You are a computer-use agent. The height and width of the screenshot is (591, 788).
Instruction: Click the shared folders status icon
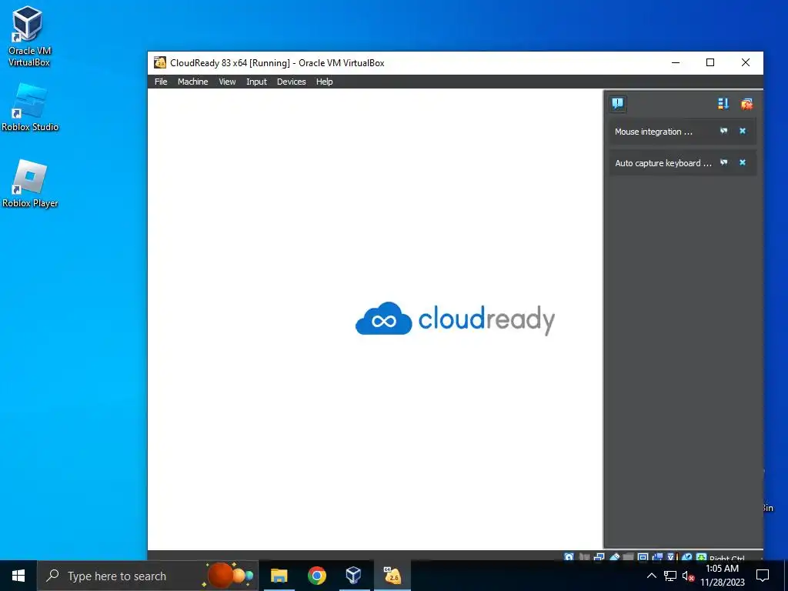(x=628, y=557)
